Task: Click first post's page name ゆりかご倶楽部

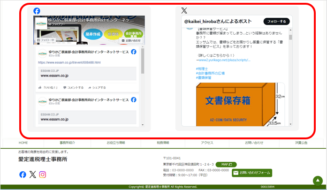Action: pyautogui.click(x=89, y=52)
